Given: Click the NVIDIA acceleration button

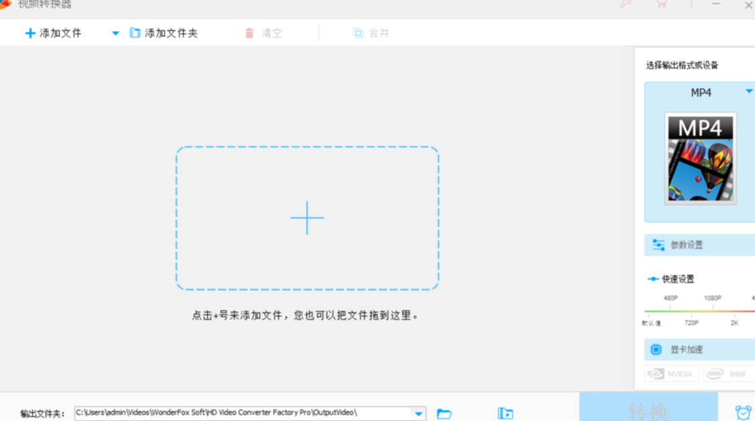Looking at the screenshot, I should (x=671, y=374).
